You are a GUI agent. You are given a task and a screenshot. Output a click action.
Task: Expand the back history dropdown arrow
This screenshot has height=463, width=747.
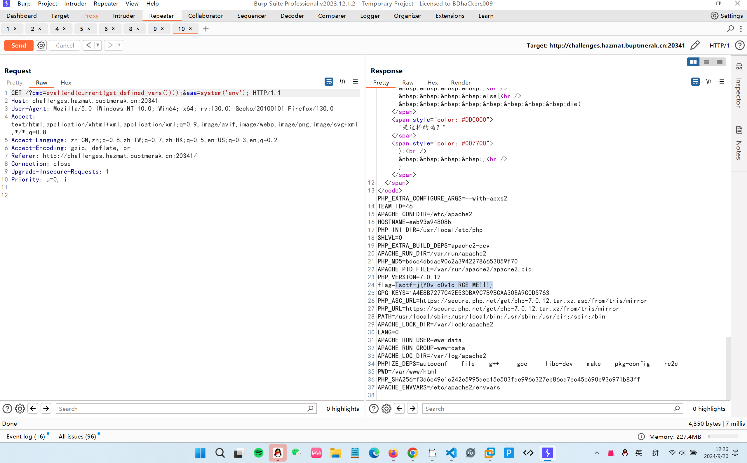tap(98, 45)
